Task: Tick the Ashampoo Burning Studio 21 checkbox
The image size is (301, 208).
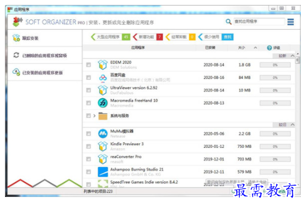Action: tap(89, 172)
